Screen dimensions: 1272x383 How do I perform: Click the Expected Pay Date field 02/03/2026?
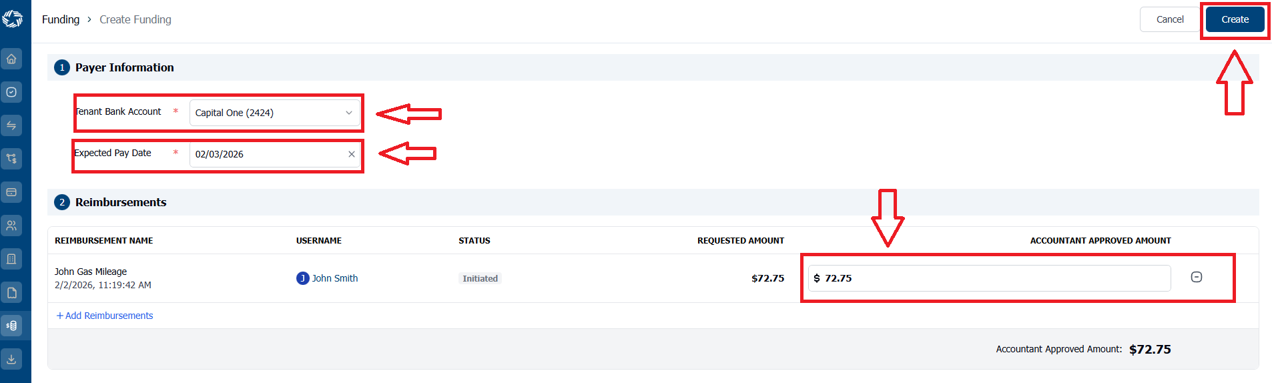click(274, 154)
